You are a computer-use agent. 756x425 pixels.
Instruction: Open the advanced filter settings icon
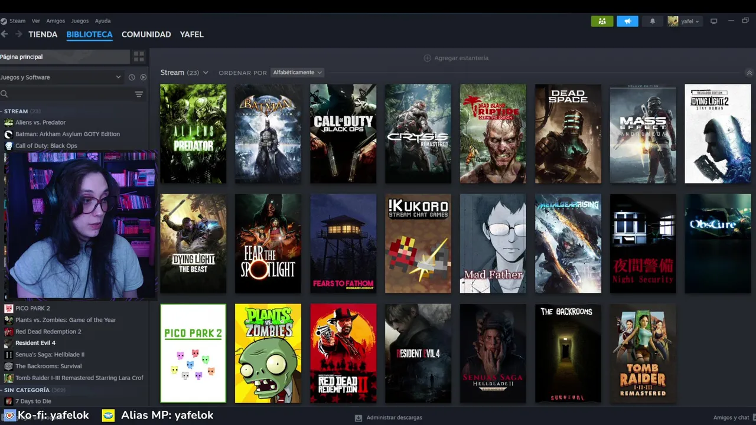coord(139,94)
